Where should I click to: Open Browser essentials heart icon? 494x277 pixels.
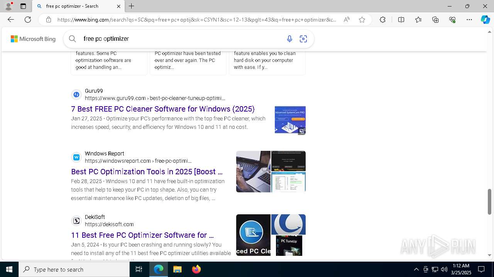click(452, 20)
